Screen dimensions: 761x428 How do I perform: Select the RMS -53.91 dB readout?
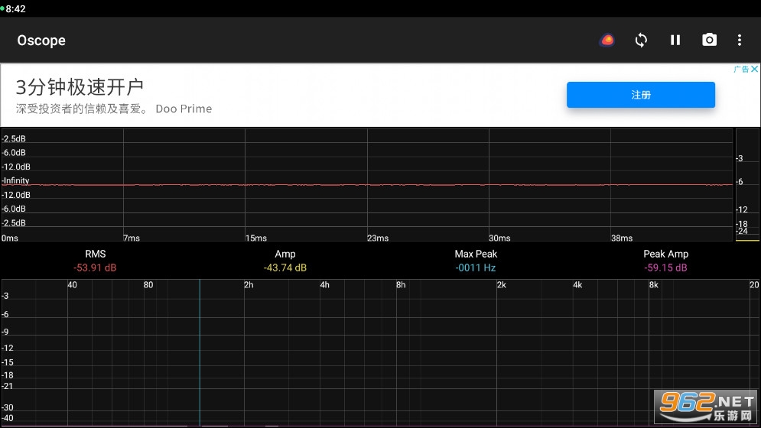click(95, 261)
